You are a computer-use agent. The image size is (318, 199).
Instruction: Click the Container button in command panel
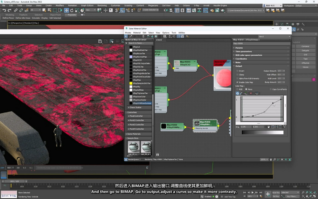click(305, 46)
